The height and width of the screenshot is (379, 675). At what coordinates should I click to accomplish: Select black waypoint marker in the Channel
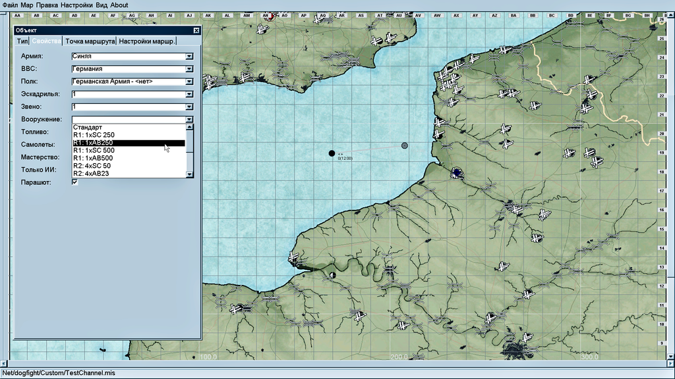point(332,153)
